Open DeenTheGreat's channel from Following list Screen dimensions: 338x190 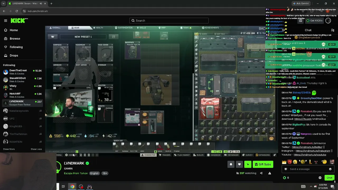pyautogui.click(x=22, y=72)
